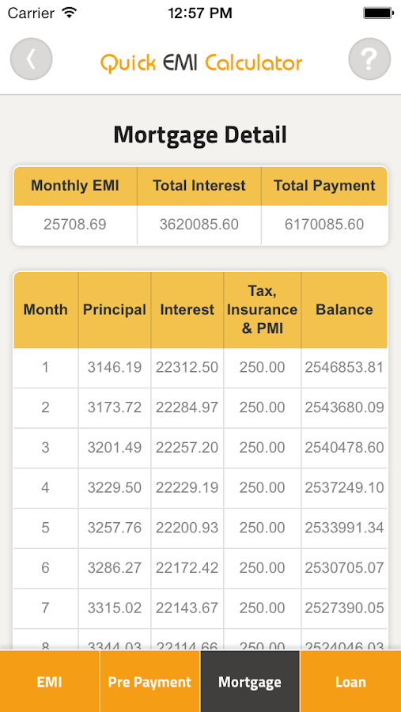Select balance 2540478.60 in month 3
The height and width of the screenshot is (712, 401).
coord(344,448)
